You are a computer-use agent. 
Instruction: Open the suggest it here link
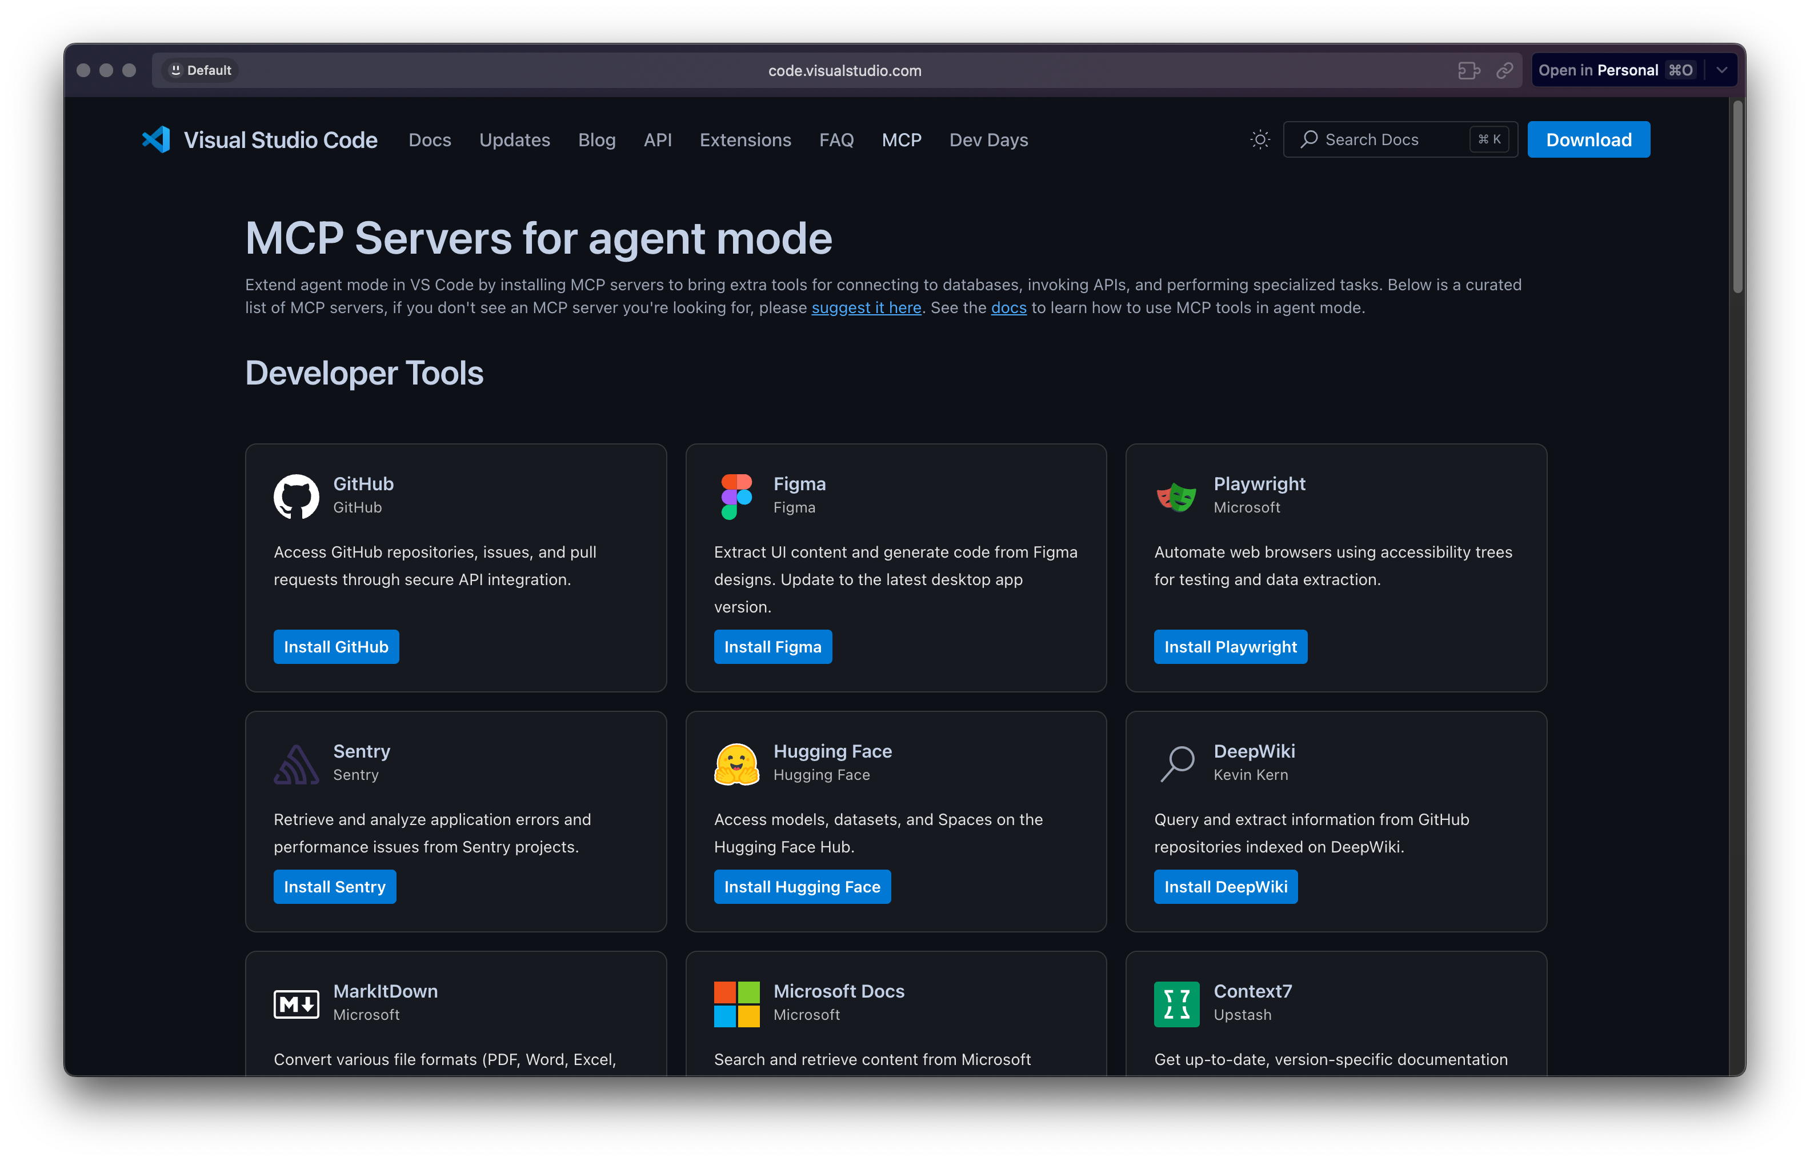[866, 307]
